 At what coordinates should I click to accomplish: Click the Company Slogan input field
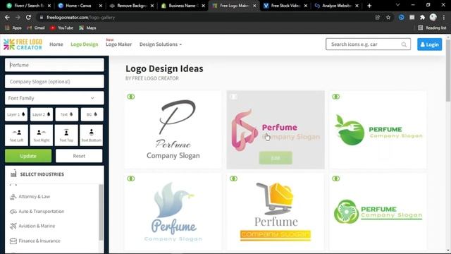pyautogui.click(x=54, y=82)
